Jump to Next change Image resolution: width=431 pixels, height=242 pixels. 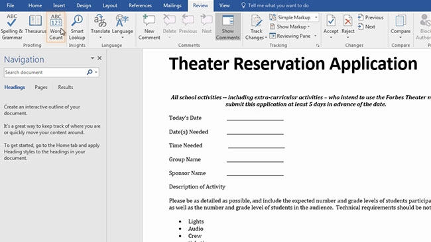[x=367, y=26]
